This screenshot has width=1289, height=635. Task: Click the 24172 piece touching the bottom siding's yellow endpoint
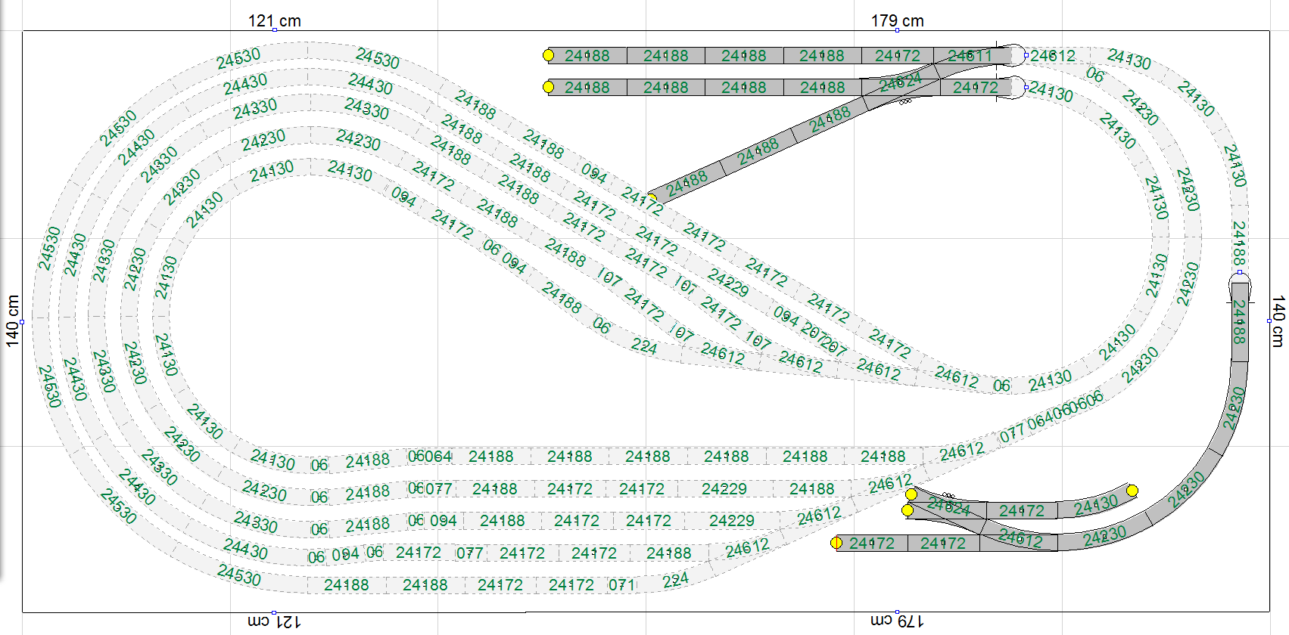[x=872, y=543]
